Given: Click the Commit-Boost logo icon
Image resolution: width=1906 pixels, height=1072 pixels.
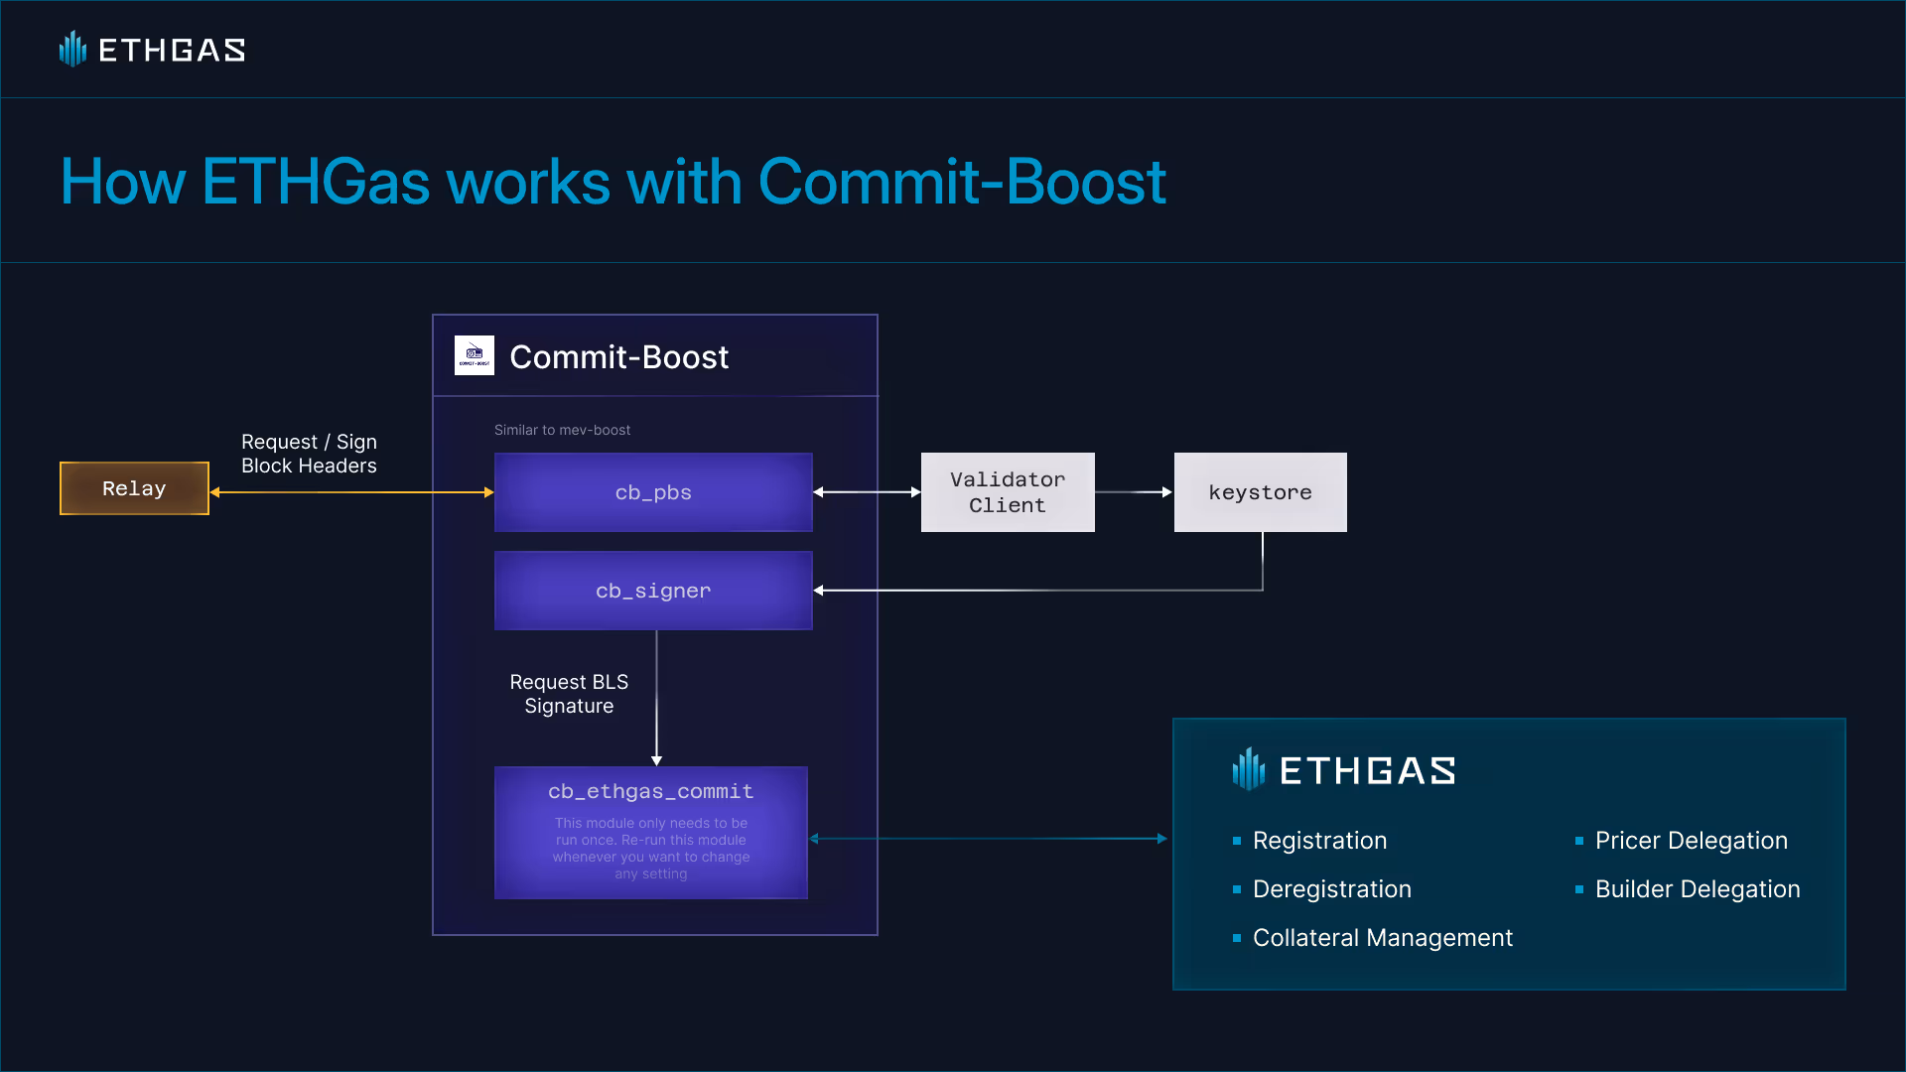Looking at the screenshot, I should click(475, 355).
